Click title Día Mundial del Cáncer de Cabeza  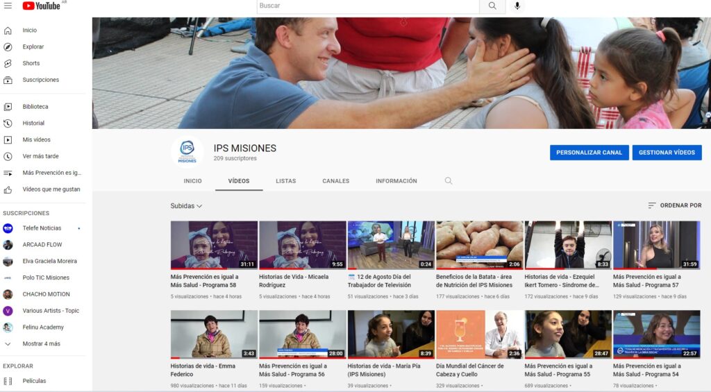[470, 370]
